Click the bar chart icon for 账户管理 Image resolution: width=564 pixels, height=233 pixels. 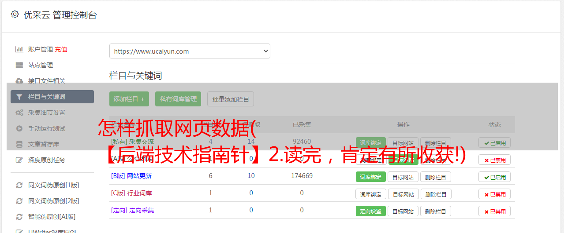click(19, 49)
